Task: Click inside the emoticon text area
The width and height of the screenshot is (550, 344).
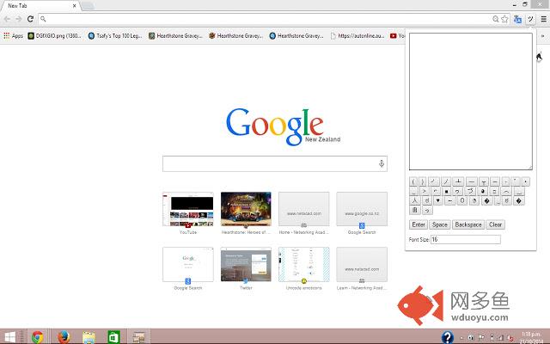Action: [471, 101]
